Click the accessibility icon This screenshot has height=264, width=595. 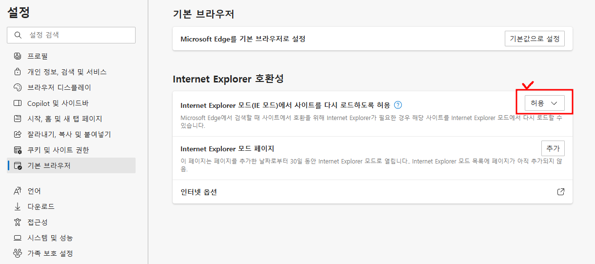[x=18, y=222]
